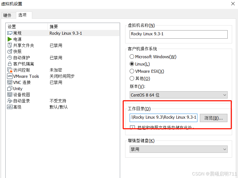Click the 客户机隔离 padlock icon
The height and width of the screenshot is (178, 238).
click(10, 64)
